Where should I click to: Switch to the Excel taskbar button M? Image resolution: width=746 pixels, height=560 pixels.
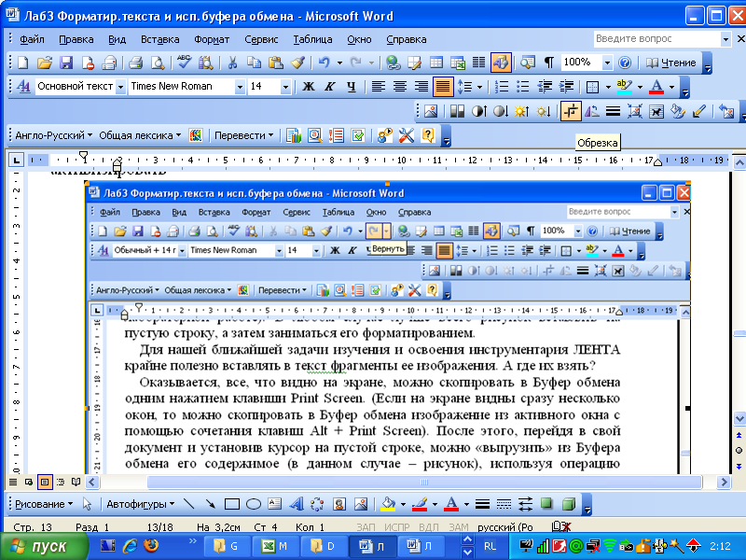point(275,546)
